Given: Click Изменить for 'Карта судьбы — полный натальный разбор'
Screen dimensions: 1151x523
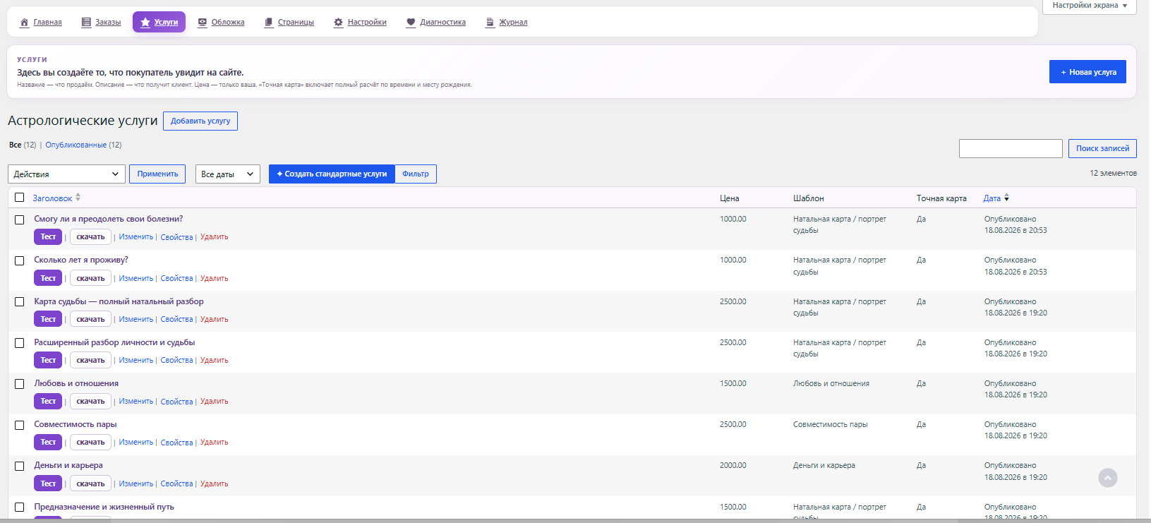Looking at the screenshot, I should pyautogui.click(x=136, y=320).
